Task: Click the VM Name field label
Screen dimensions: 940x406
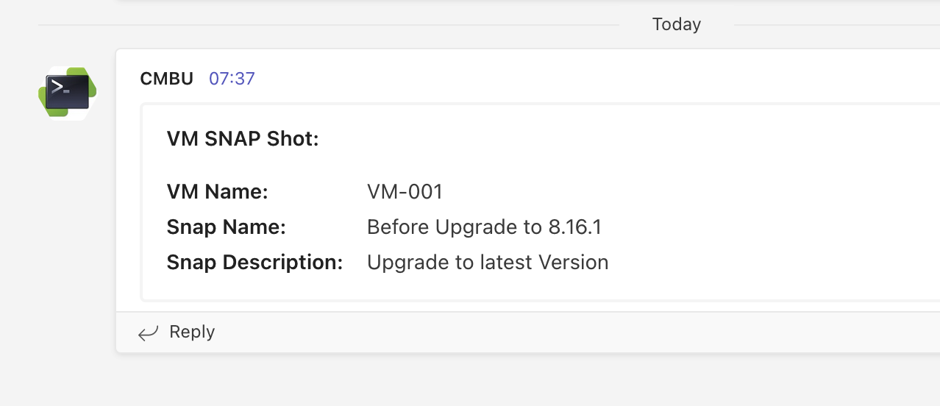Action: click(217, 192)
